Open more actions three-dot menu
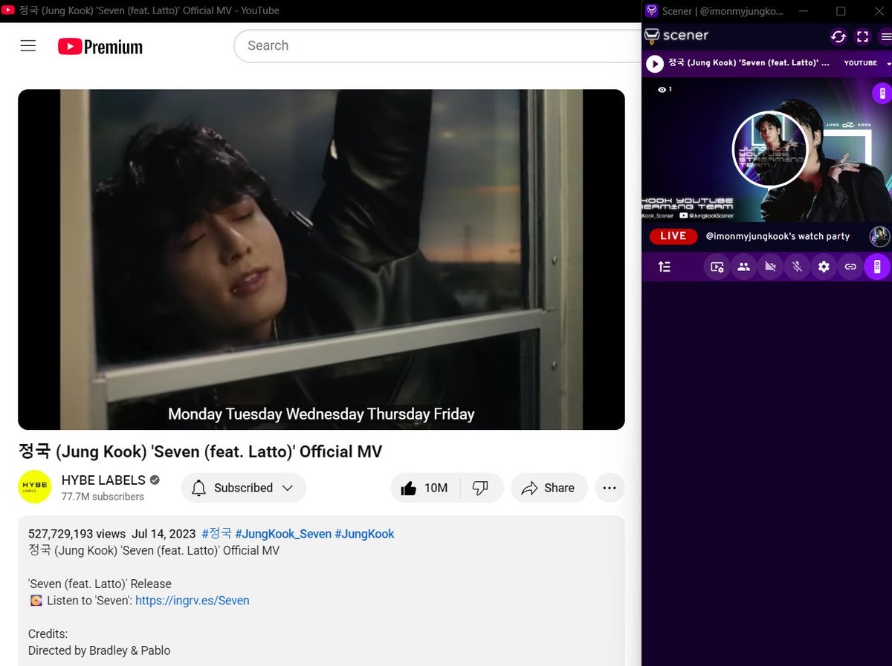Image resolution: width=892 pixels, height=666 pixels. [610, 488]
